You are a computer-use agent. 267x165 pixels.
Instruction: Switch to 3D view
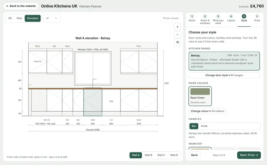click(10, 18)
